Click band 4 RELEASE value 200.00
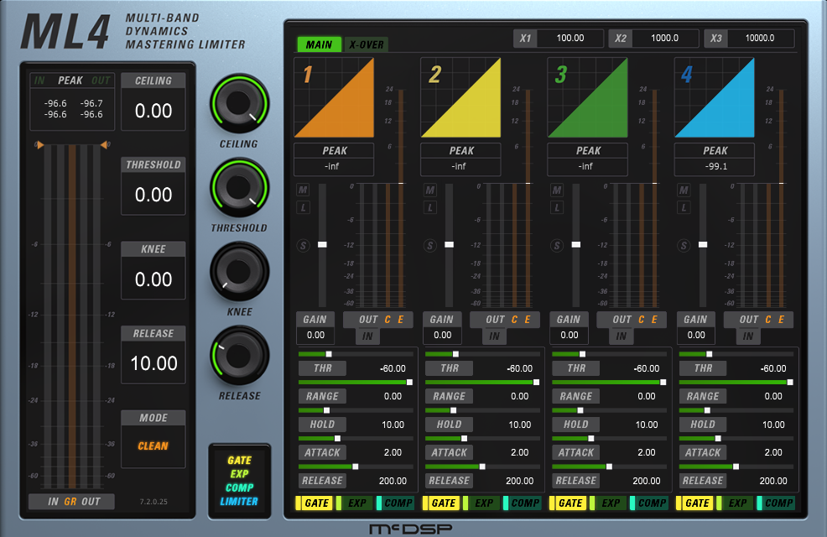Screen dimensions: 827x537 coord(773,481)
